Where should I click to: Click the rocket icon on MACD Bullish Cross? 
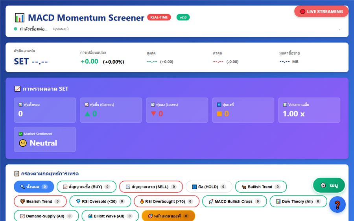[x=211, y=201]
